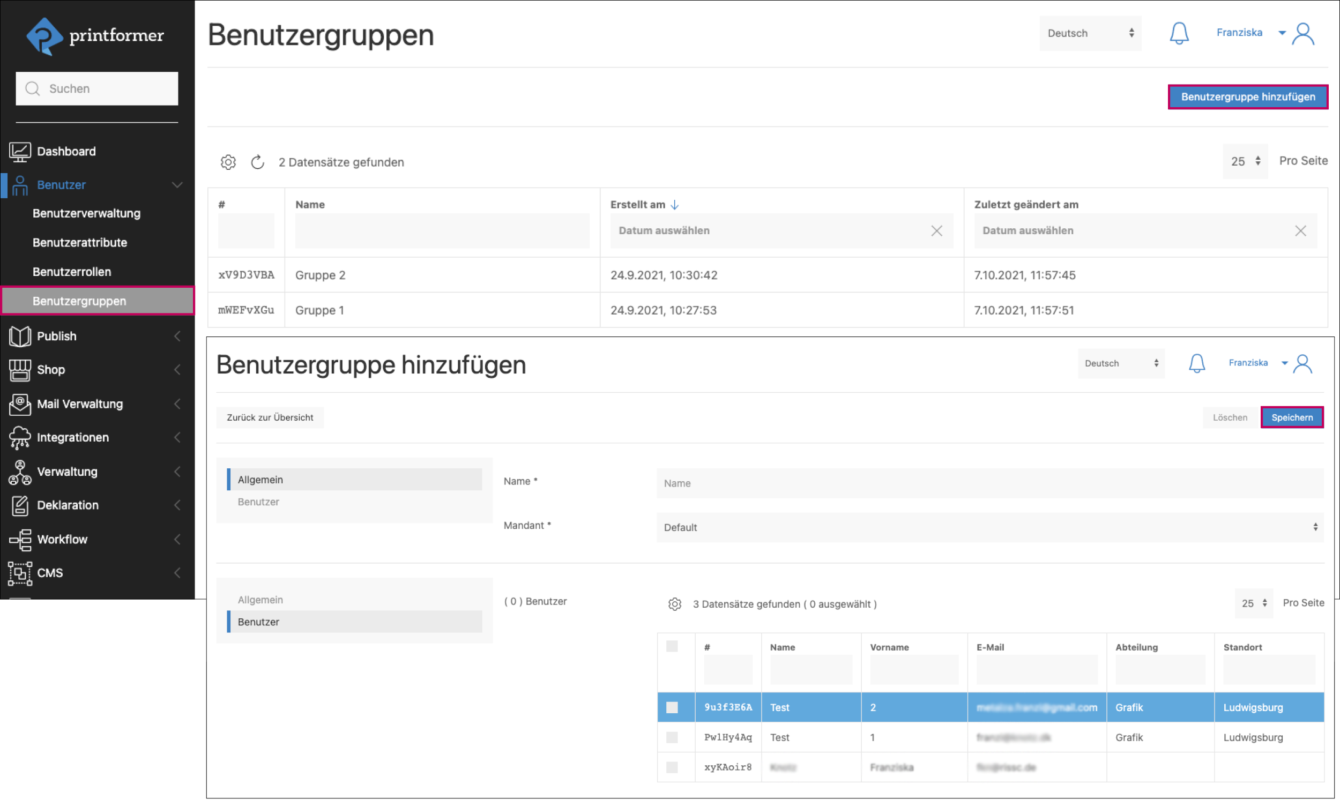Image resolution: width=1340 pixels, height=807 pixels.
Task: Open the top Deutsch language selector
Action: point(1090,34)
